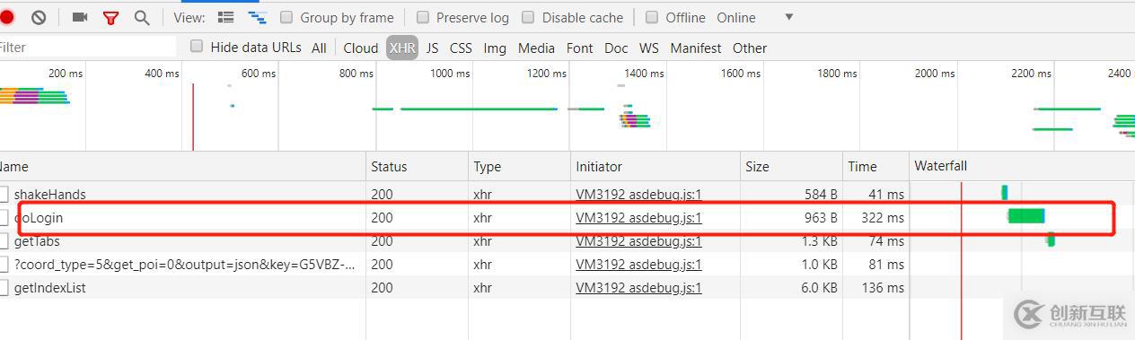Click the doLogin waterfall bar
The height and width of the screenshot is (340, 1135).
[1026, 215]
